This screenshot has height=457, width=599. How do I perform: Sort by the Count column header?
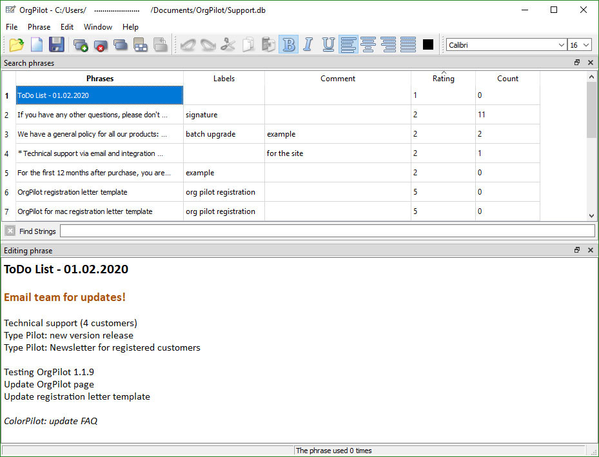click(x=507, y=78)
